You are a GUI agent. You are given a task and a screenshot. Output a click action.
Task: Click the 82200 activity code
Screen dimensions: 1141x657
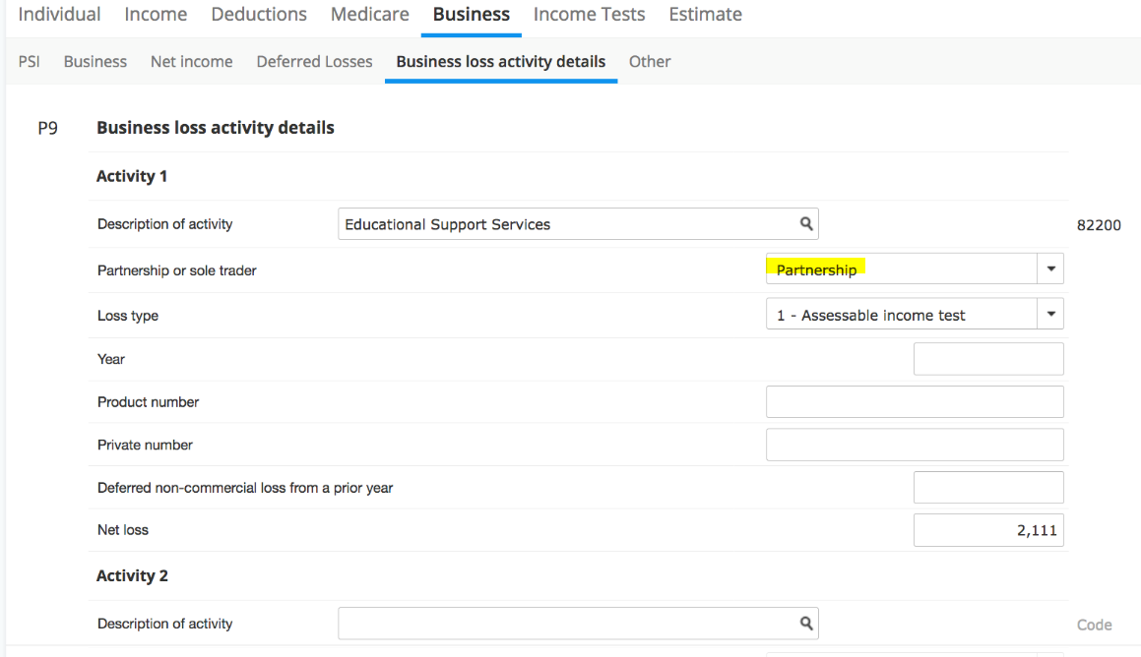[1099, 225]
